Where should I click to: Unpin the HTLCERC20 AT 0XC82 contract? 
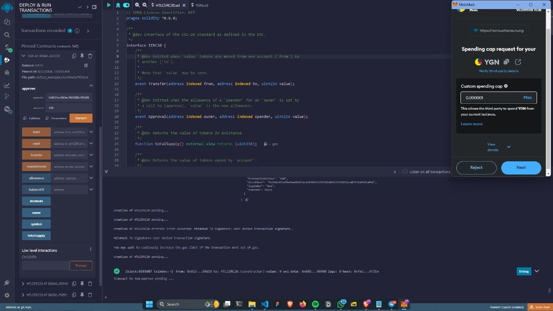coord(82,295)
